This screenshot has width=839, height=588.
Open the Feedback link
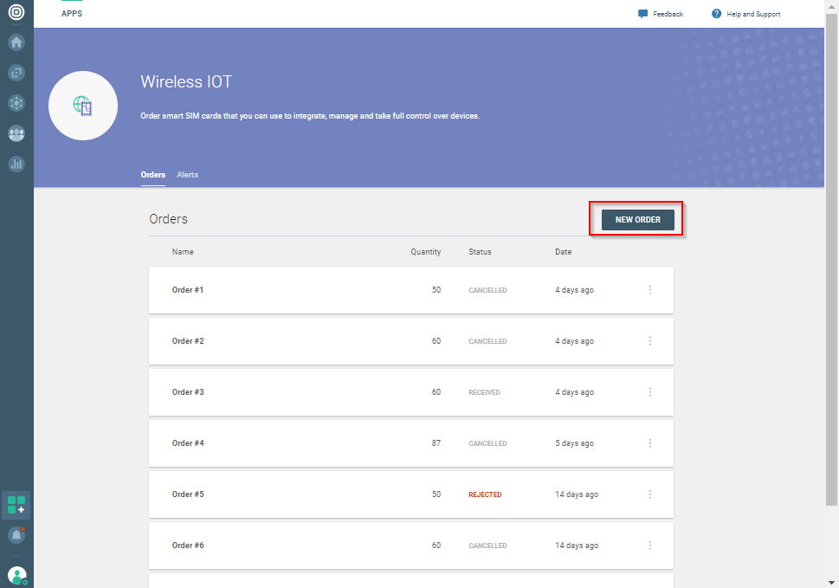pos(661,14)
